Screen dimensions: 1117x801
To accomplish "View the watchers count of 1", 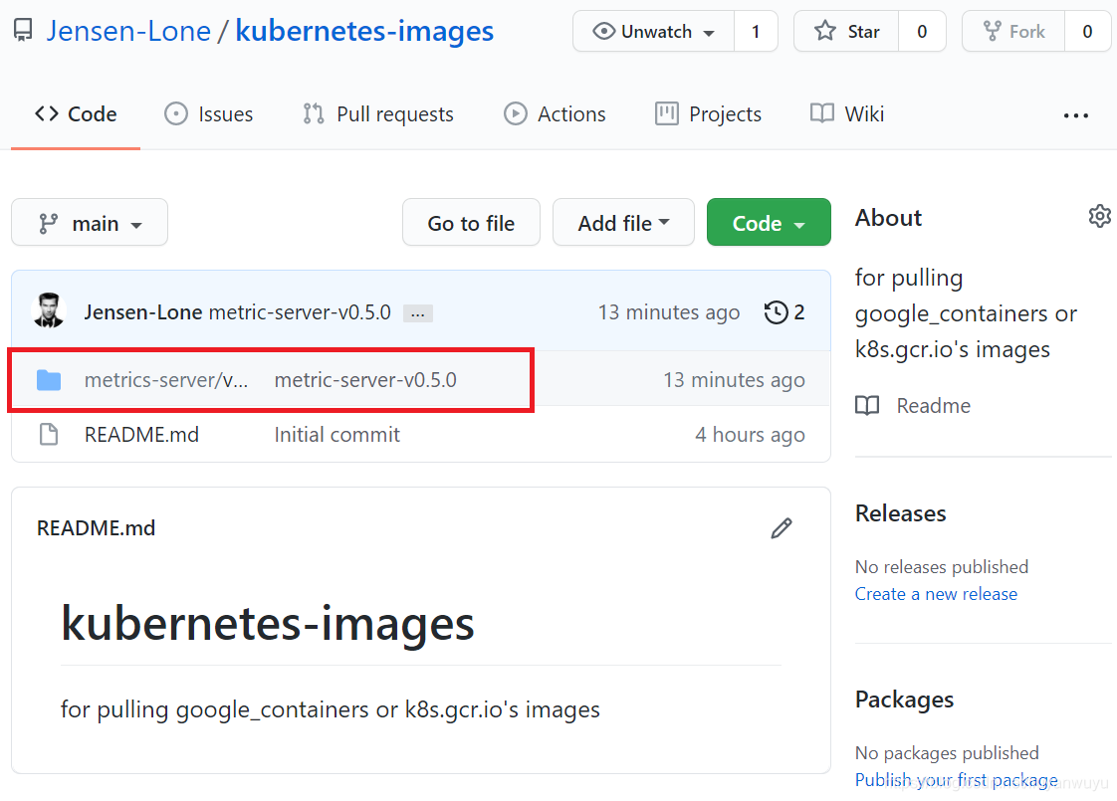I will click(x=756, y=31).
